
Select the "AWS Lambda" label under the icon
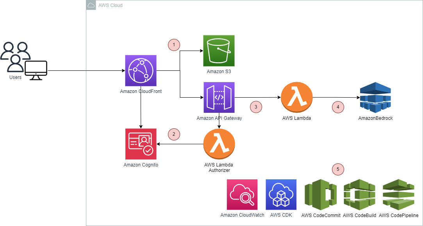(x=297, y=118)
